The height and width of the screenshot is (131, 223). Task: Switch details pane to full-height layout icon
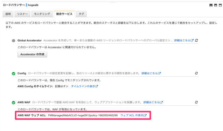click(220, 5)
